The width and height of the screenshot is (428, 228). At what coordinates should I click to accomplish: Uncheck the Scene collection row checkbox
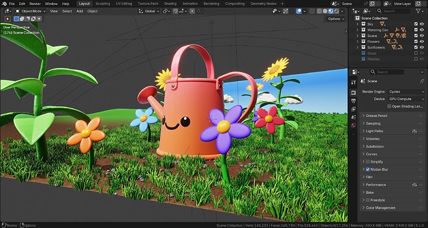[416, 36]
